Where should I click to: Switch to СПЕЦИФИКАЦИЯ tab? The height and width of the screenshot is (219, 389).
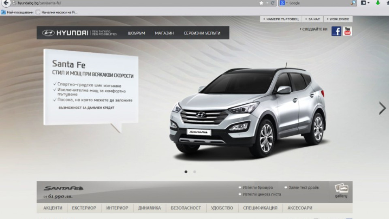[260, 208]
